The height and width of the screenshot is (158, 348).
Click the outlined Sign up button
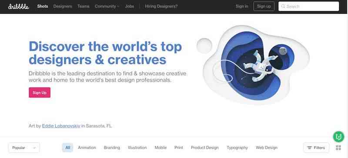[264, 6]
